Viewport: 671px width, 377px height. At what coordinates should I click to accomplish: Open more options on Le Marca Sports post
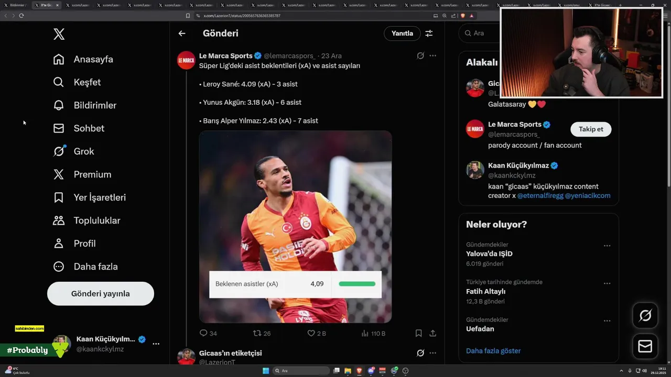[x=432, y=56]
